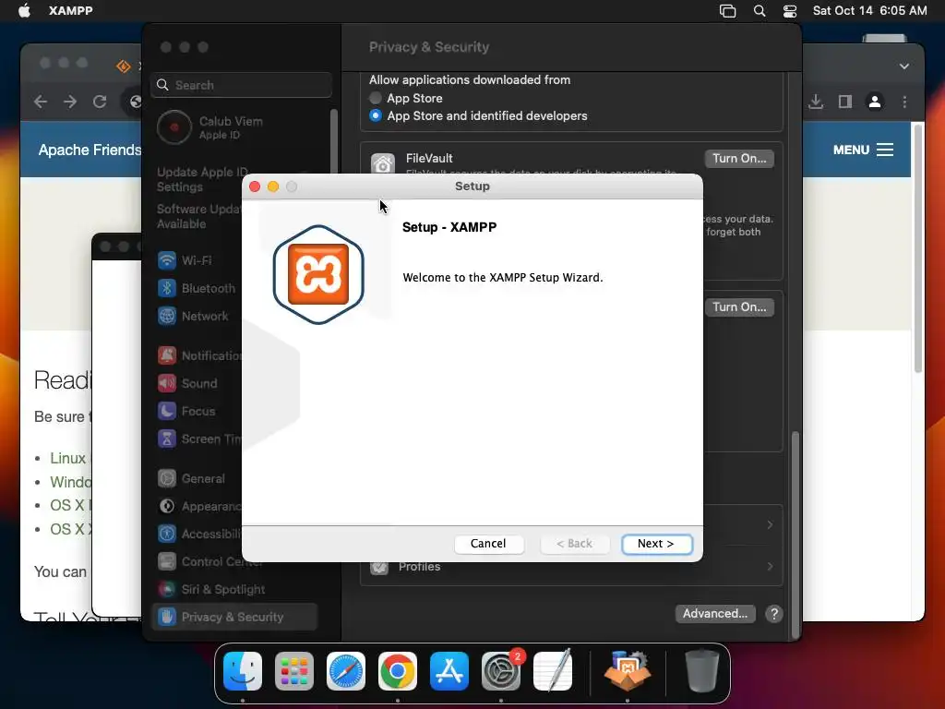Go back in browser window
Screen dimensions: 945x709
pos(41,102)
